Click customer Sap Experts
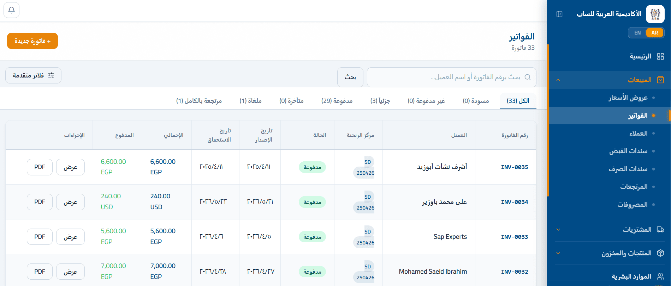671x286 pixels. tap(450, 237)
